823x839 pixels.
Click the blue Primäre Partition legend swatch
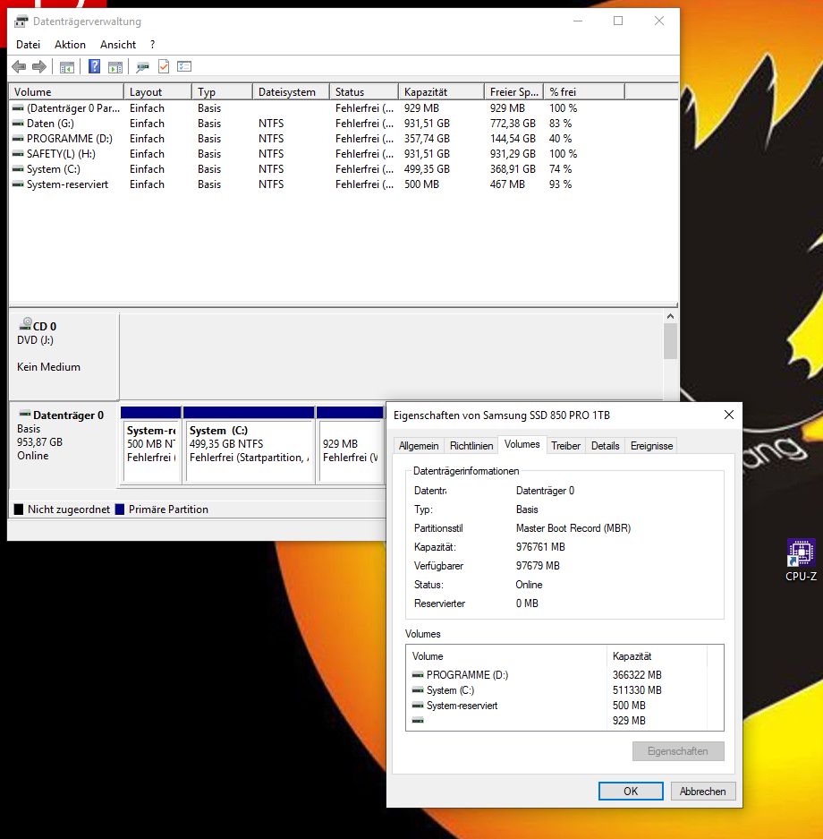[x=120, y=509]
